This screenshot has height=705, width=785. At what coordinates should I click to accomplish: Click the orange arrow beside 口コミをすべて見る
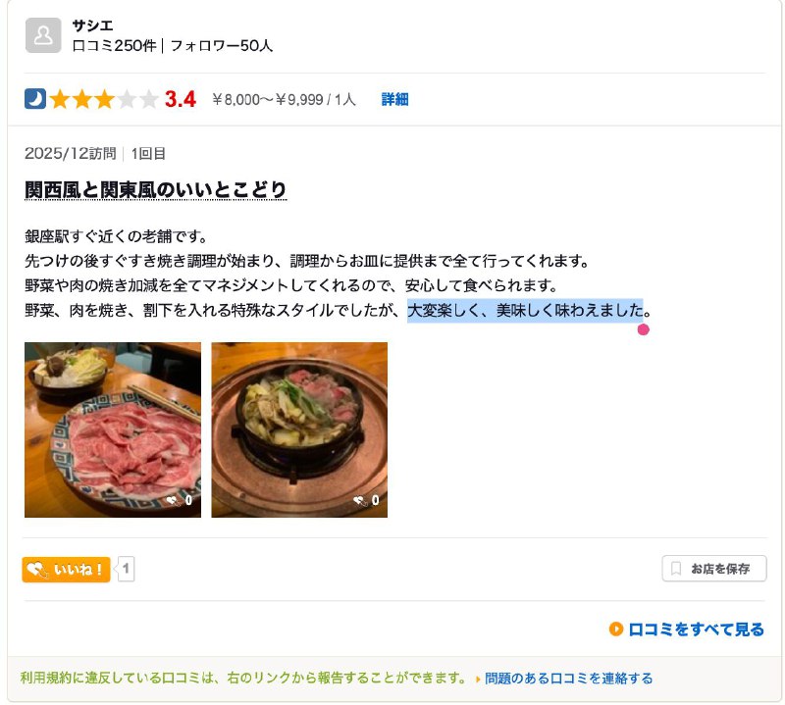pyautogui.click(x=616, y=629)
